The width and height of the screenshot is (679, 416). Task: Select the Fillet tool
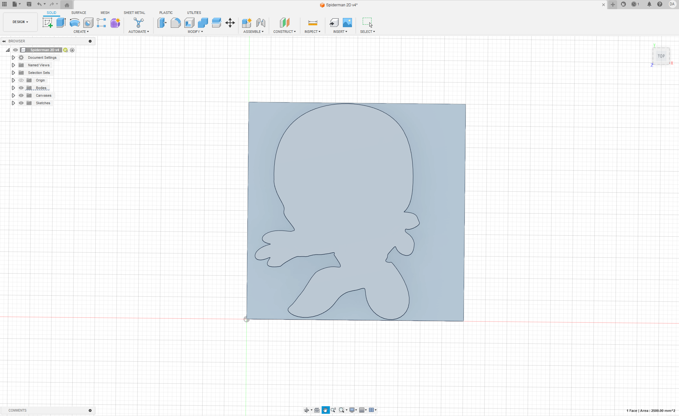point(176,23)
